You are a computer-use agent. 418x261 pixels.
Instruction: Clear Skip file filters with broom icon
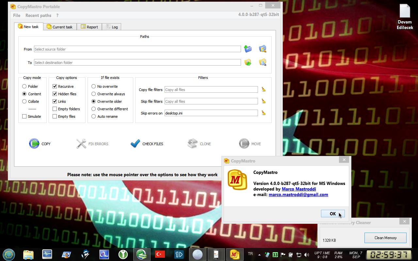[264, 101]
